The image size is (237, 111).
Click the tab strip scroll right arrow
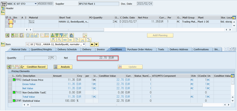pyautogui.click(x=230, y=49)
